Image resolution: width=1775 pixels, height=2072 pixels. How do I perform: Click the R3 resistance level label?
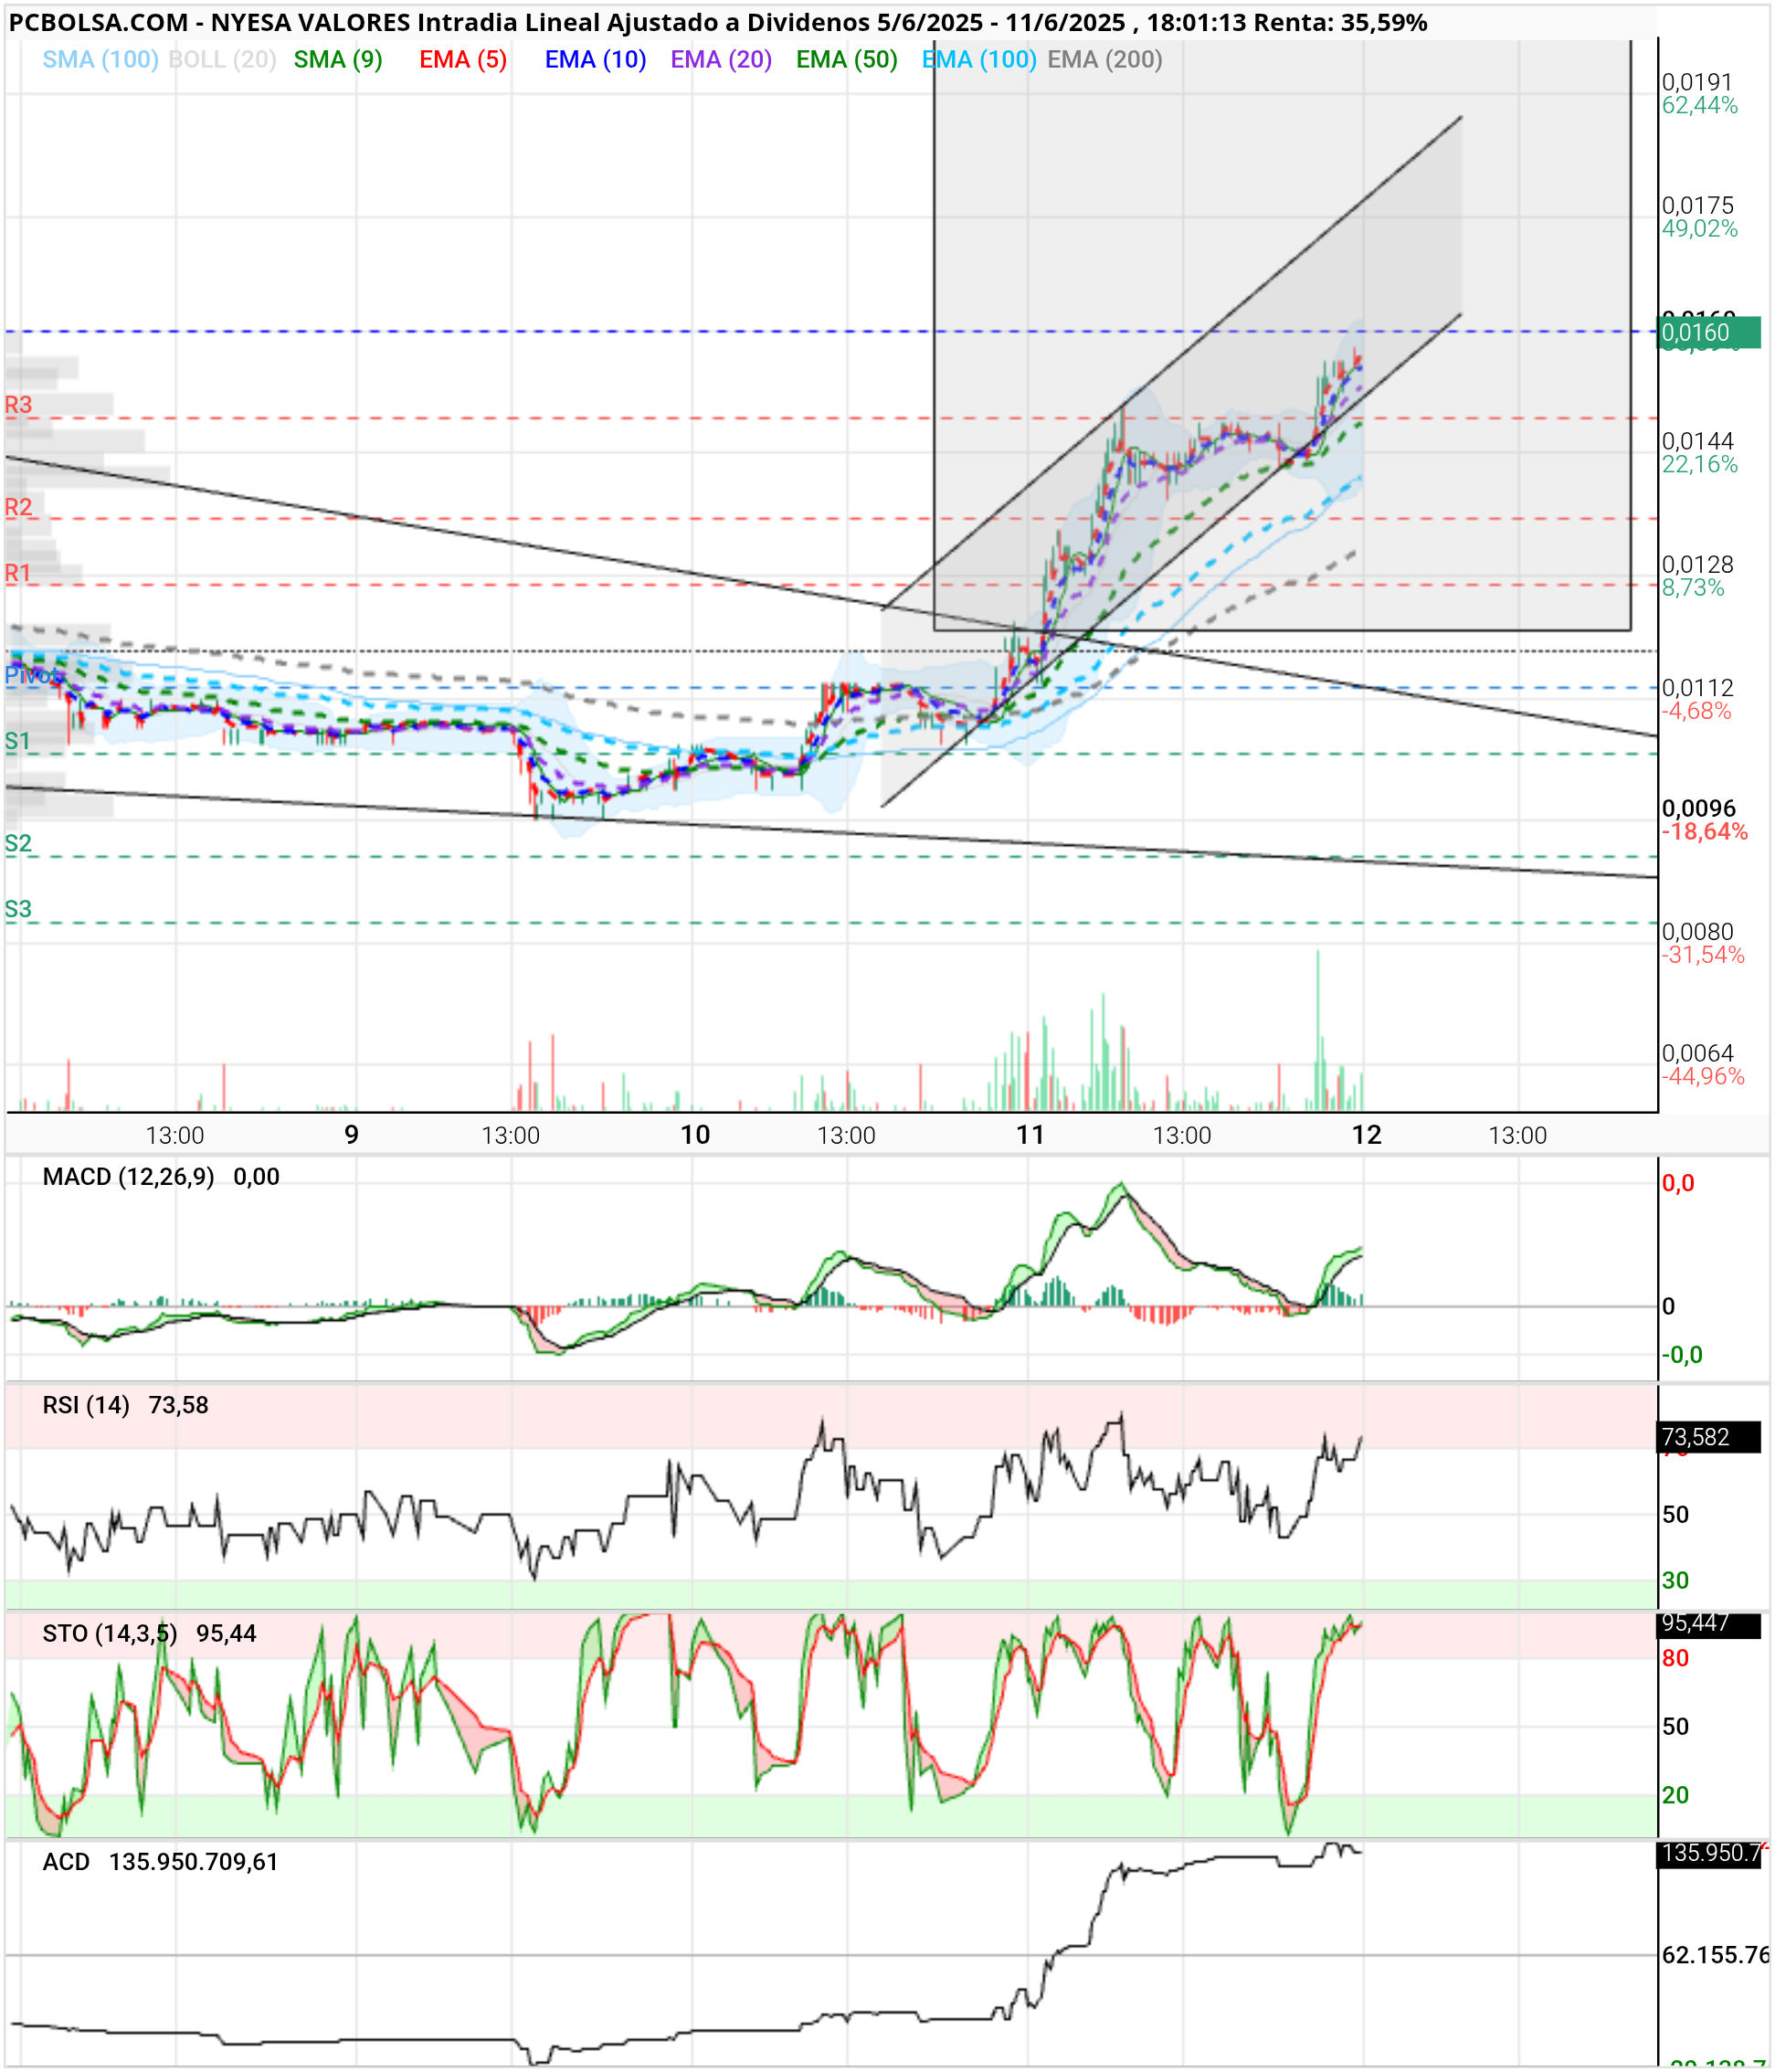pos(18,405)
